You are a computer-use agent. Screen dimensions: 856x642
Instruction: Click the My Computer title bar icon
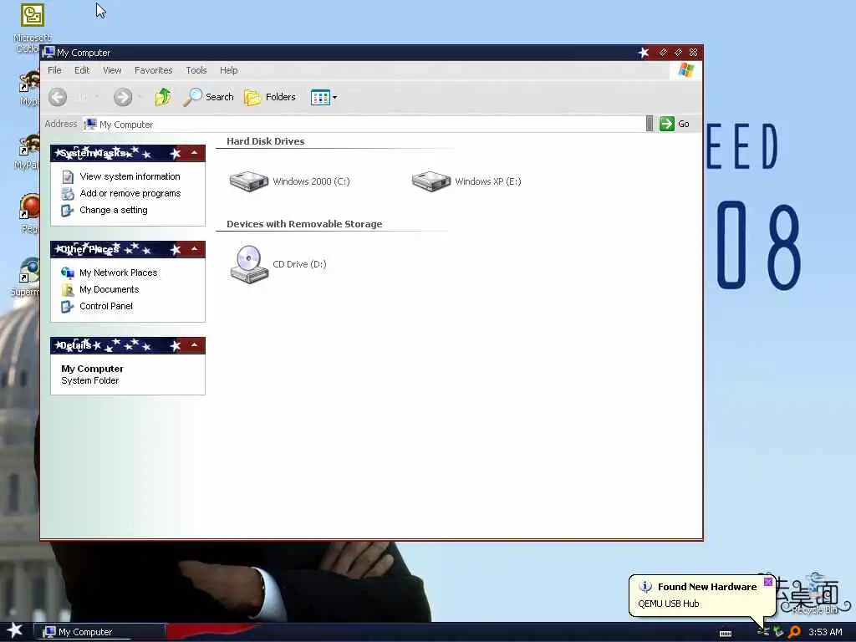tap(48, 53)
